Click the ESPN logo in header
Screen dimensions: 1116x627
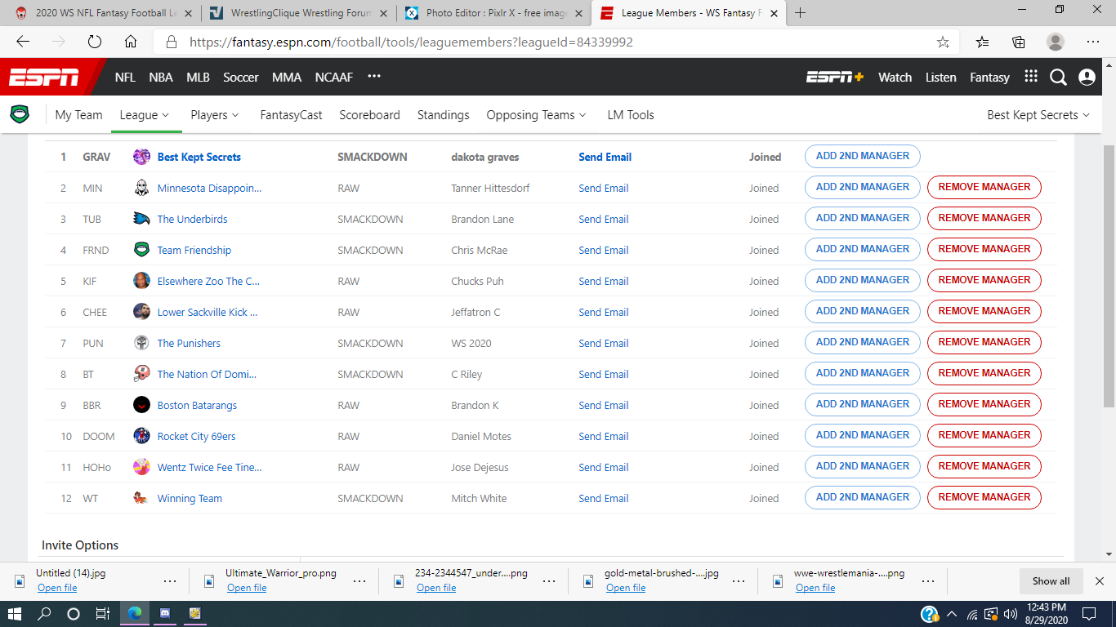[44, 78]
